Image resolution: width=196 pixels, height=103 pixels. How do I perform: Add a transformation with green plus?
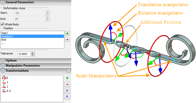tap(67, 78)
